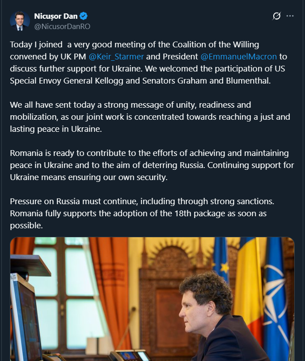
Task: Open the @Keir_Starmer mention
Action: click(115, 57)
